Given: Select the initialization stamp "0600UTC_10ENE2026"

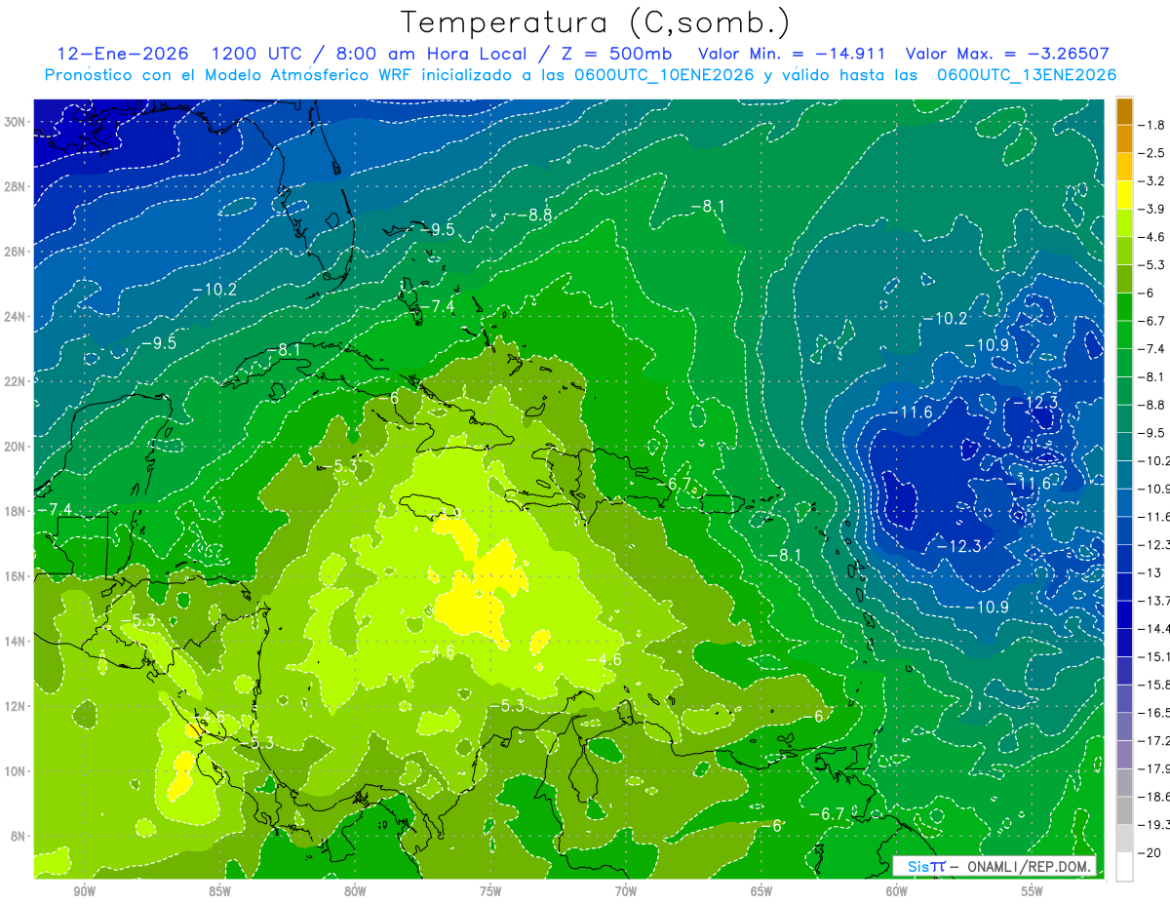Looking at the screenshot, I should coord(664,75).
